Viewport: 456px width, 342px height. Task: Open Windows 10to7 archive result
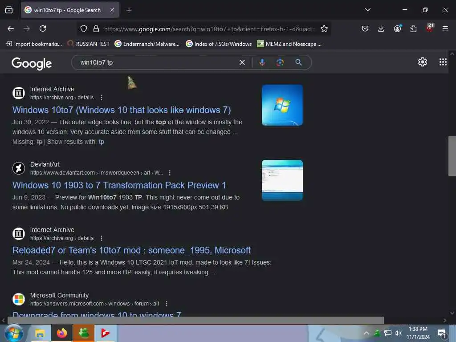point(122,110)
